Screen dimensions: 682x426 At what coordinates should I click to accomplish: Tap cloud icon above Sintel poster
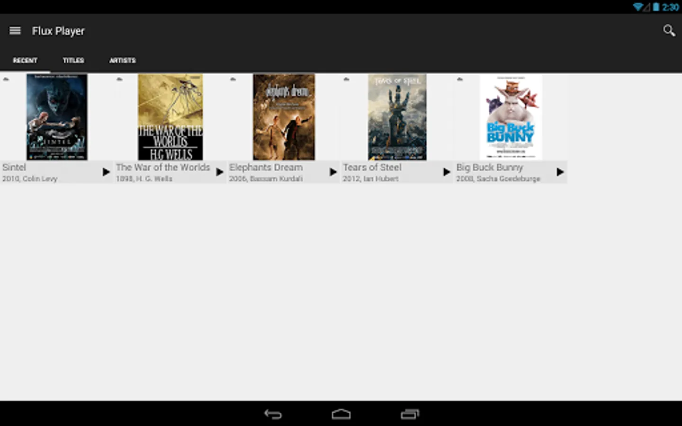(x=6, y=79)
